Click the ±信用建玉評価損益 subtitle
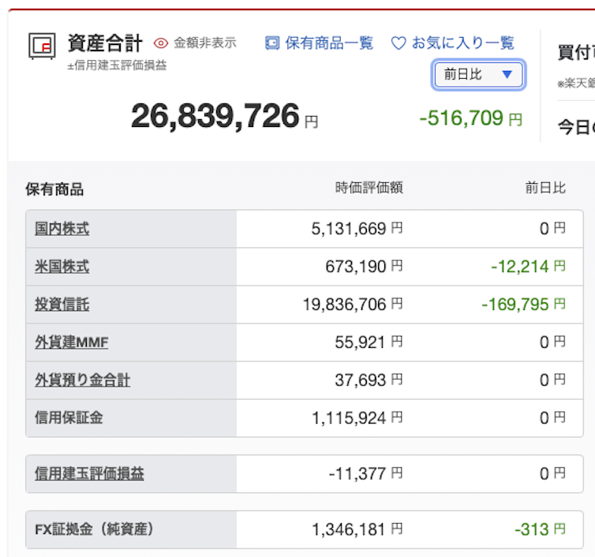This screenshot has width=595, height=557. point(117,65)
